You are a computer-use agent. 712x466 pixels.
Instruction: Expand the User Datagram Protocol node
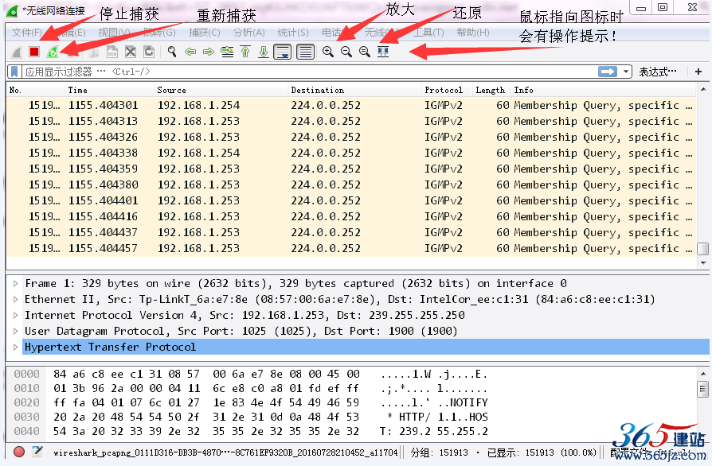[x=15, y=332]
